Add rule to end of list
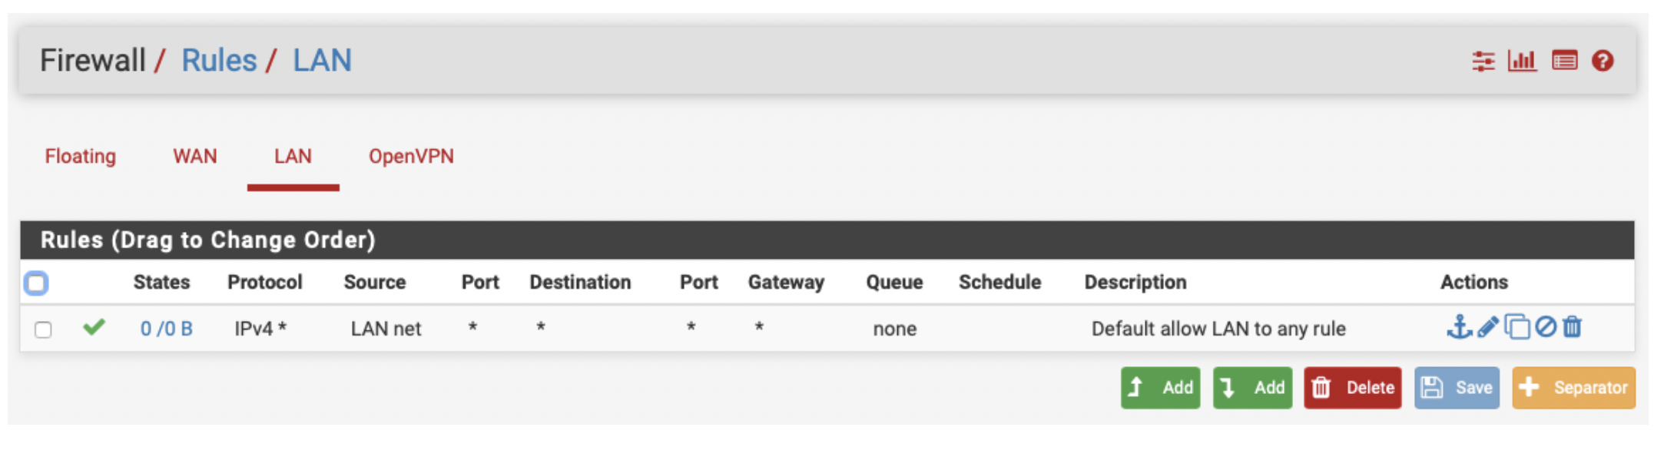The width and height of the screenshot is (1664, 470). coord(1252,388)
